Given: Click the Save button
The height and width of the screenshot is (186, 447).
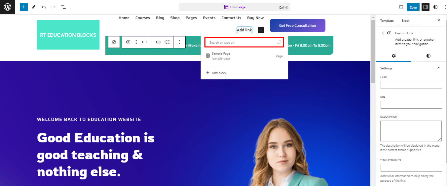Looking at the screenshot, I should pos(413,7).
